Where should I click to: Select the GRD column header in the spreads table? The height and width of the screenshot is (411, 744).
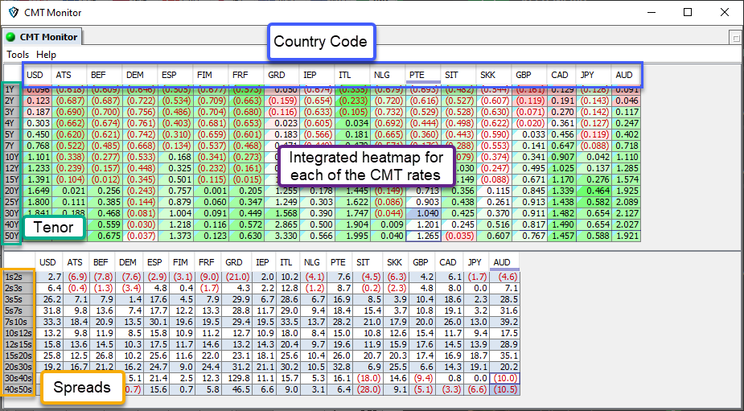[236, 262]
